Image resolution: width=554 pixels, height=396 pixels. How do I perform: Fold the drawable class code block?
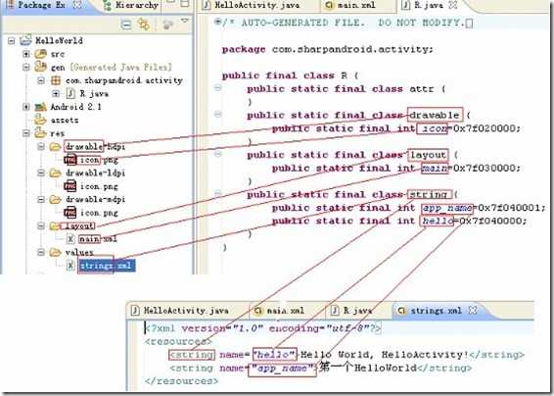[218, 115]
